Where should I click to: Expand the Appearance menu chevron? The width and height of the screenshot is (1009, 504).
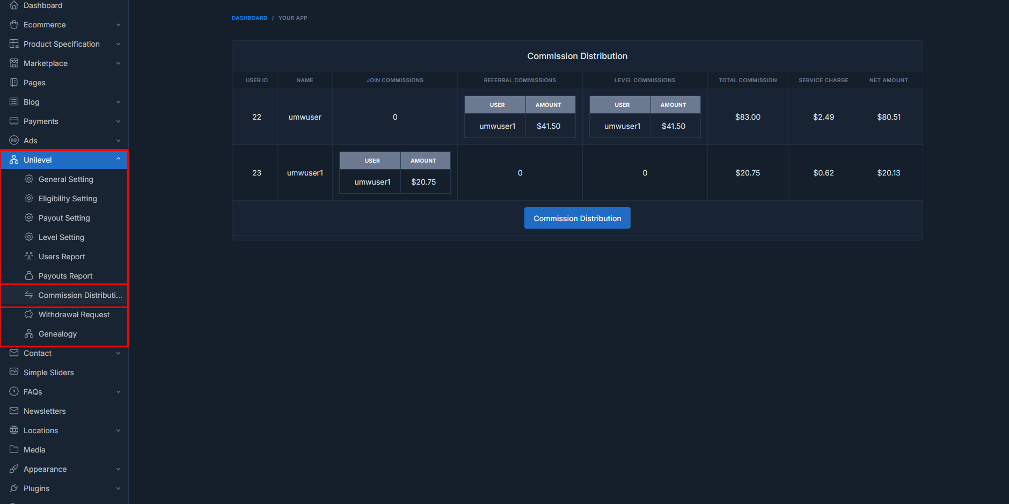pos(118,469)
